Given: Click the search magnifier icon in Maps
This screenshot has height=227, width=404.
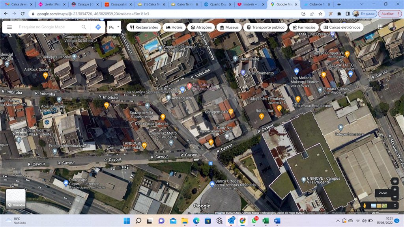Looking at the screenshot, I should 84,27.
